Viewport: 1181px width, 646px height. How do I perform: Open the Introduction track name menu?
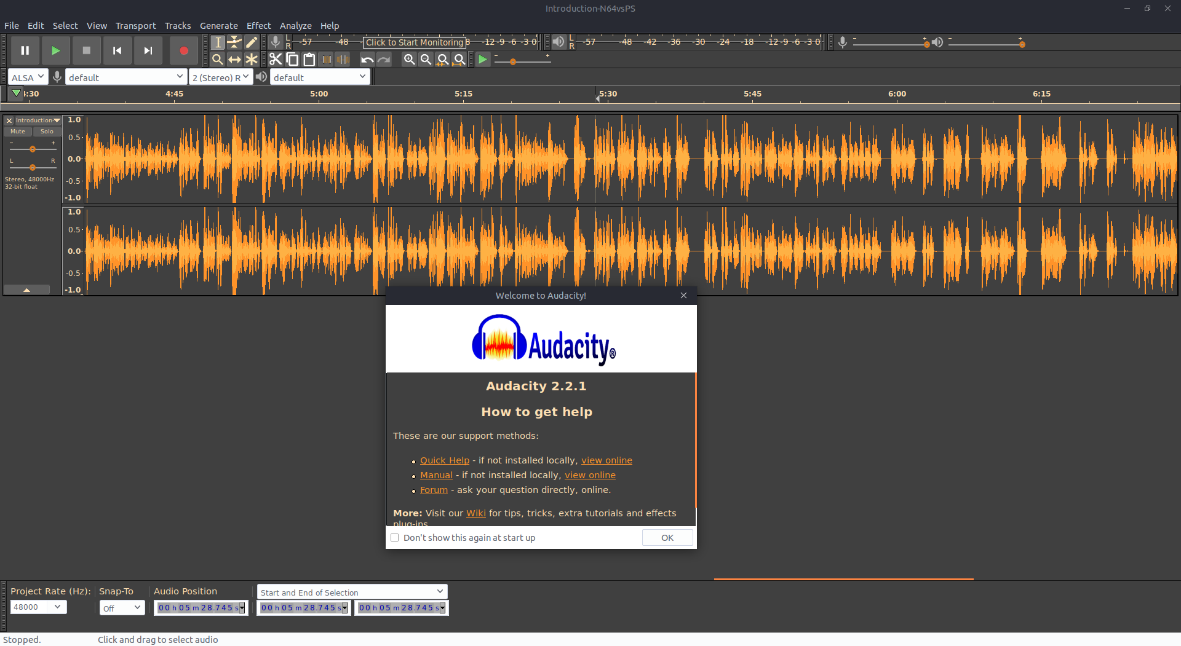[x=38, y=120]
